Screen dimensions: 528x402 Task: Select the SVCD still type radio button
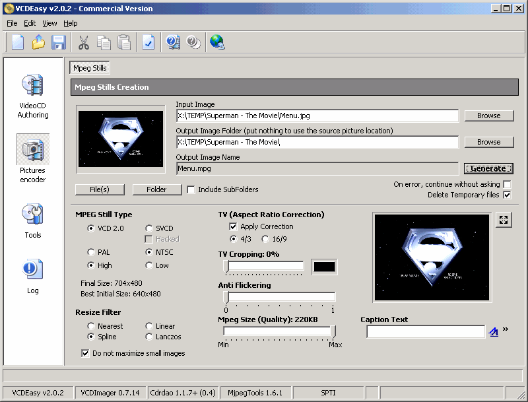tap(149, 228)
